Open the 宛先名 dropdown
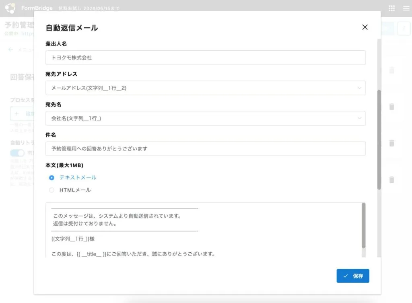 point(206,118)
